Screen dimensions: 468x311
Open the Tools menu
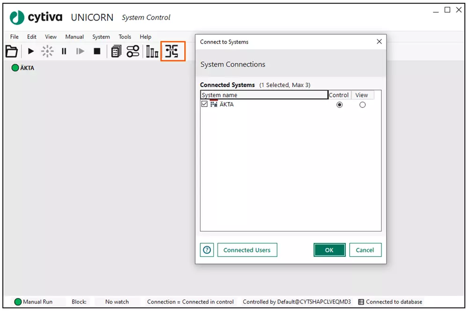[124, 37]
